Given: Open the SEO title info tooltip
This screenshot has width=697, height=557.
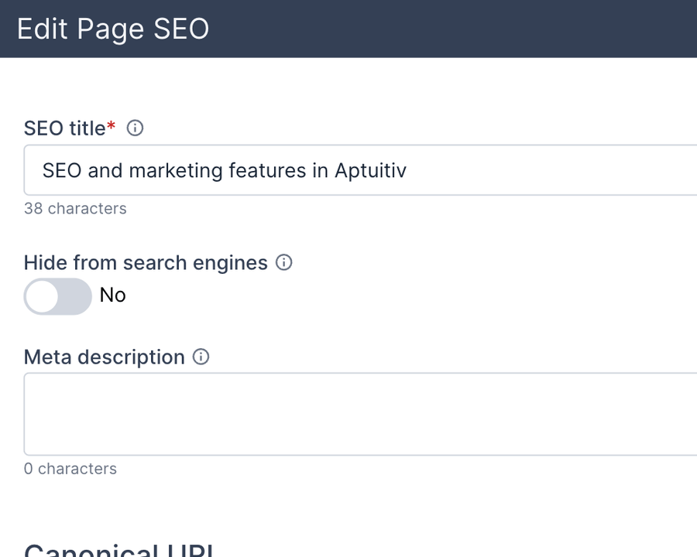Looking at the screenshot, I should pyautogui.click(x=135, y=128).
